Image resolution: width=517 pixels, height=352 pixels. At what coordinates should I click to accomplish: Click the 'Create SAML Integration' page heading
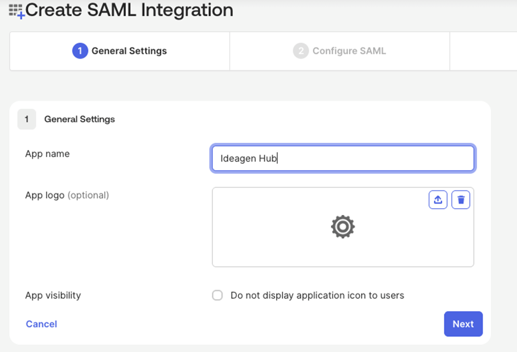(129, 10)
